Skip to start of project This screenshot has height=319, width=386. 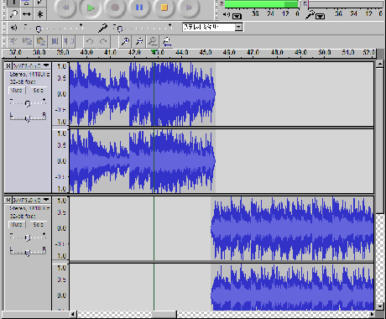pos(65,8)
